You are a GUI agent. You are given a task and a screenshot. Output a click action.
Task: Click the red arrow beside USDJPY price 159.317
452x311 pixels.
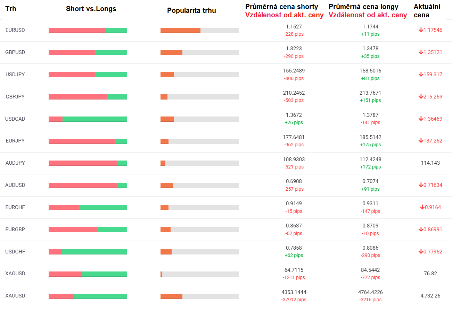tap(421, 75)
